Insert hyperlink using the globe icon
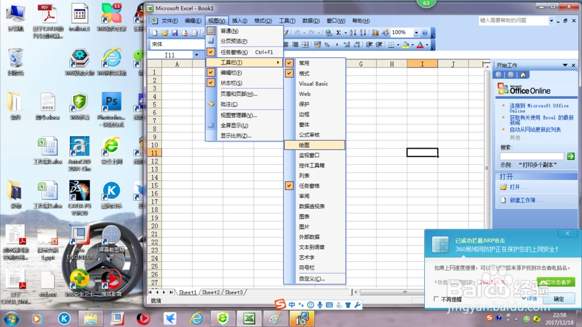The width and height of the screenshot is (582, 327). 328,33
